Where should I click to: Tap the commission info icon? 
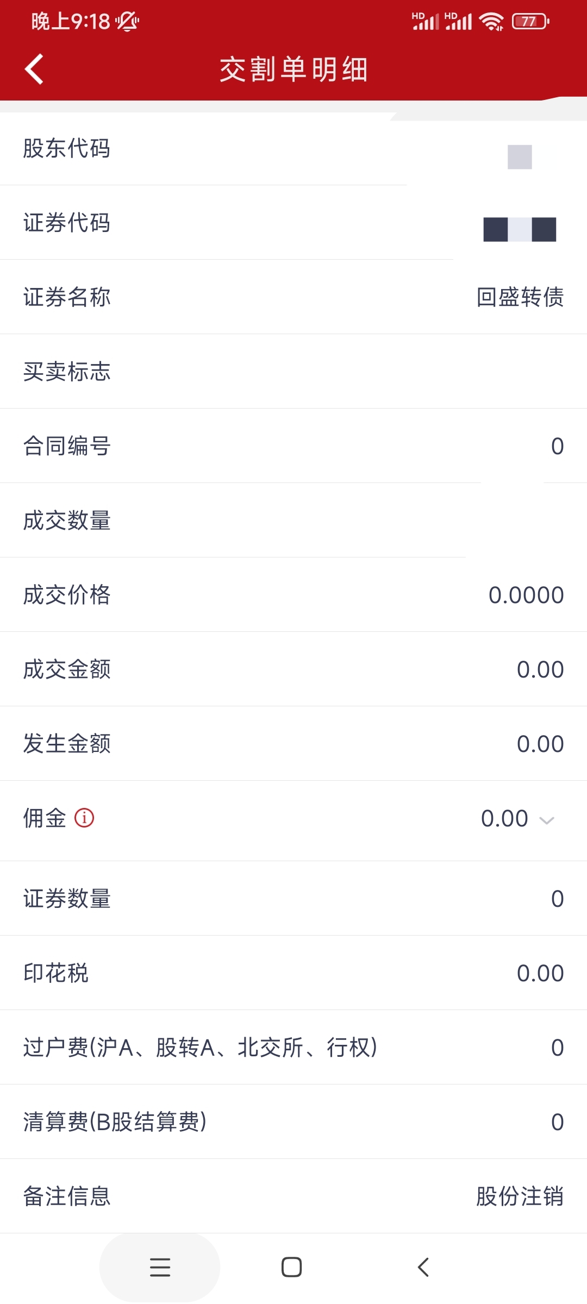coord(84,818)
